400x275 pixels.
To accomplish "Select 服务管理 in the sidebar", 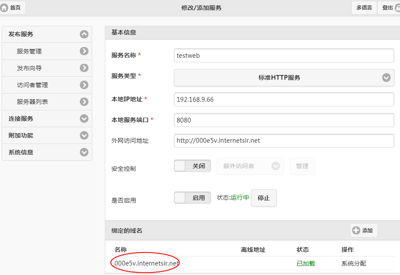I will point(29,51).
